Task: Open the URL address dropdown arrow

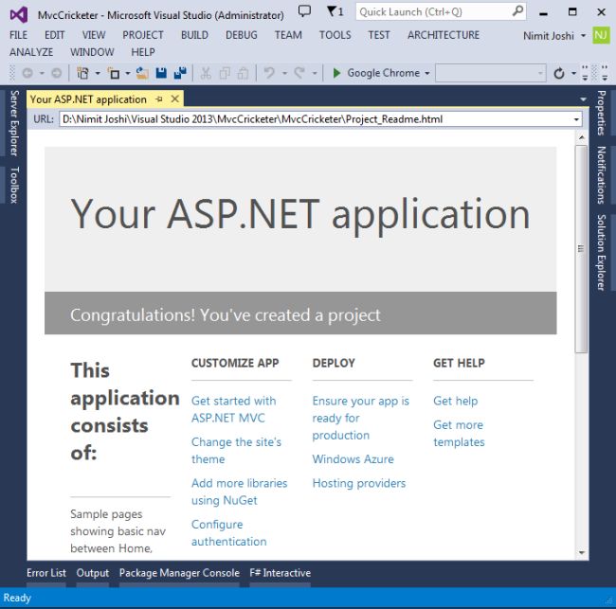Action: [x=575, y=119]
